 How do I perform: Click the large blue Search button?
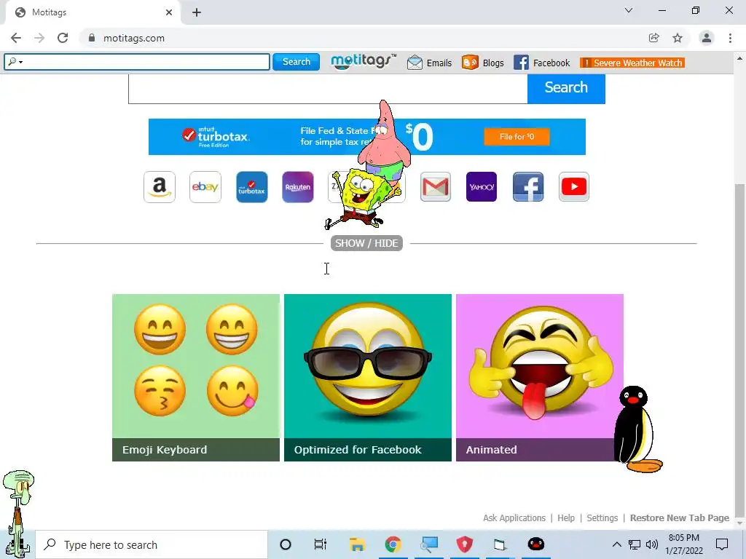[x=566, y=87]
